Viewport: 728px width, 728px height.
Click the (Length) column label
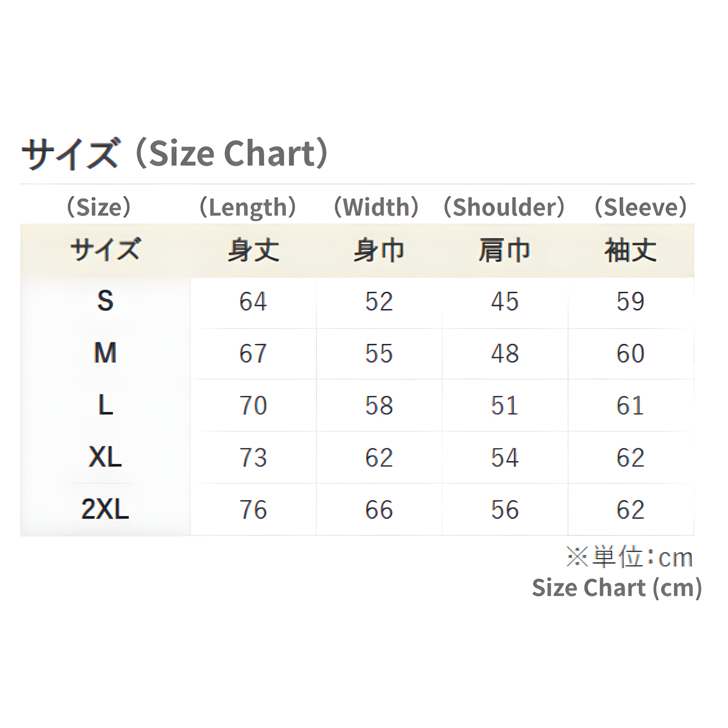[248, 207]
